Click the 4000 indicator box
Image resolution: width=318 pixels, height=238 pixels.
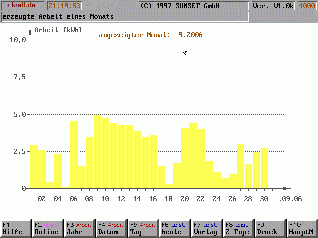click(307, 6)
